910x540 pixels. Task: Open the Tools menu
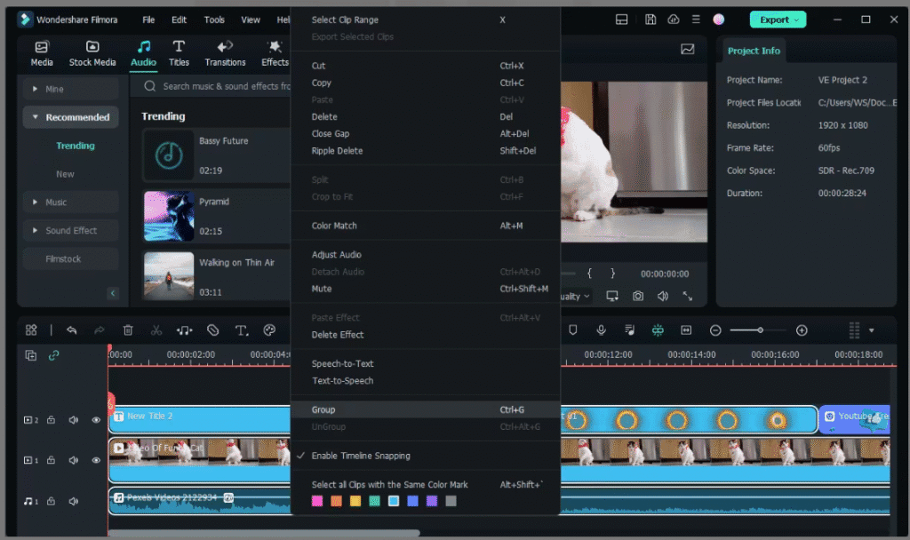pyautogui.click(x=214, y=20)
